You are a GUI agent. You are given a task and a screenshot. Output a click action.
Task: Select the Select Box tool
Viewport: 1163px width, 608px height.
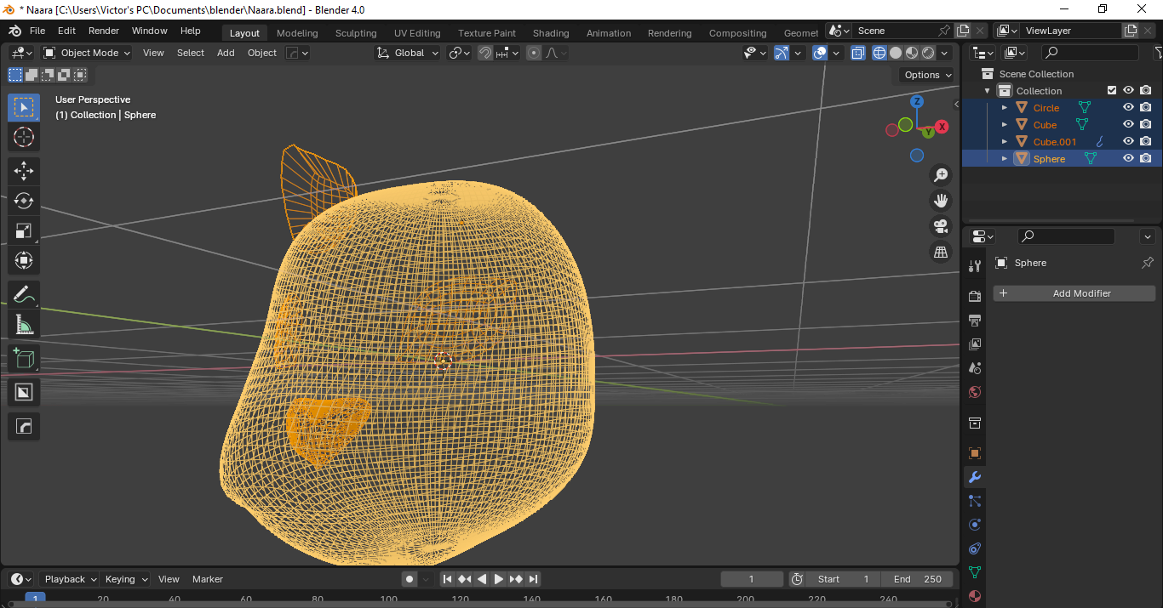click(x=24, y=107)
